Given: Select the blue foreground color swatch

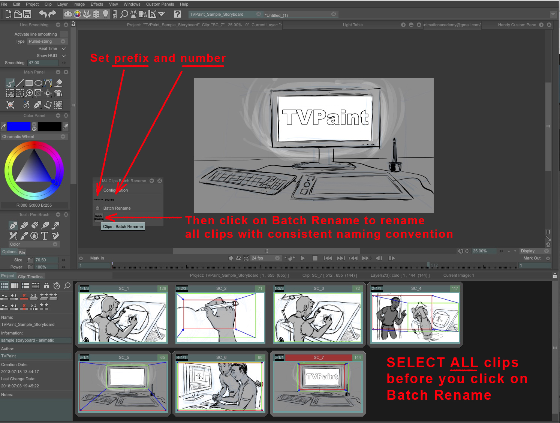Looking at the screenshot, I should click(18, 126).
